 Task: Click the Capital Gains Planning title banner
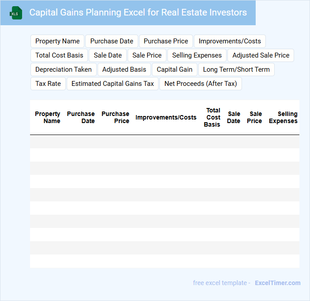(x=138, y=12)
